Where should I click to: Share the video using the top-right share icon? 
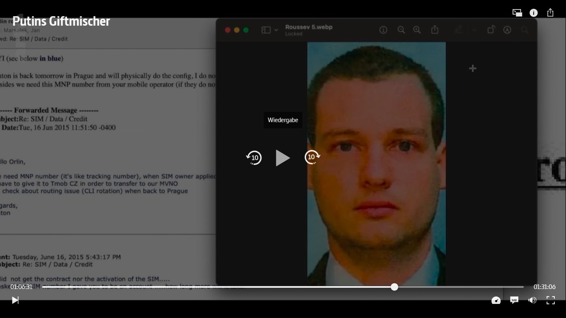tap(550, 12)
